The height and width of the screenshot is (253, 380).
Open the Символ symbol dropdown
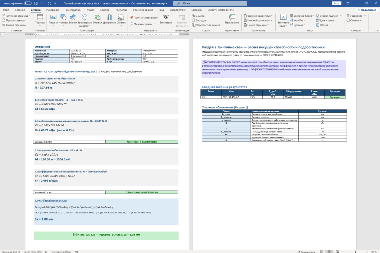click(x=354, y=20)
